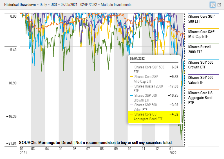
Task: Click highlighted tooltip value -4.32
Action: coord(174,114)
